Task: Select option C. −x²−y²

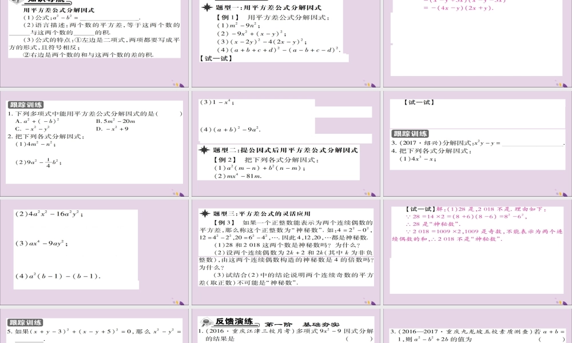Action: point(32,129)
